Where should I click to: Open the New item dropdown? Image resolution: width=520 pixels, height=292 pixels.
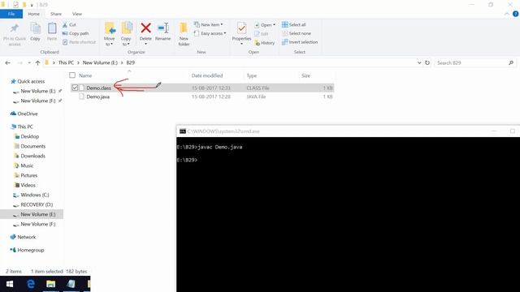pyautogui.click(x=209, y=25)
